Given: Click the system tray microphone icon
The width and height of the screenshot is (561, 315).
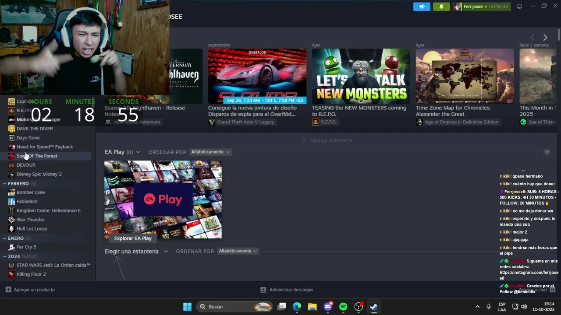Looking at the screenshot, I should 489,307.
